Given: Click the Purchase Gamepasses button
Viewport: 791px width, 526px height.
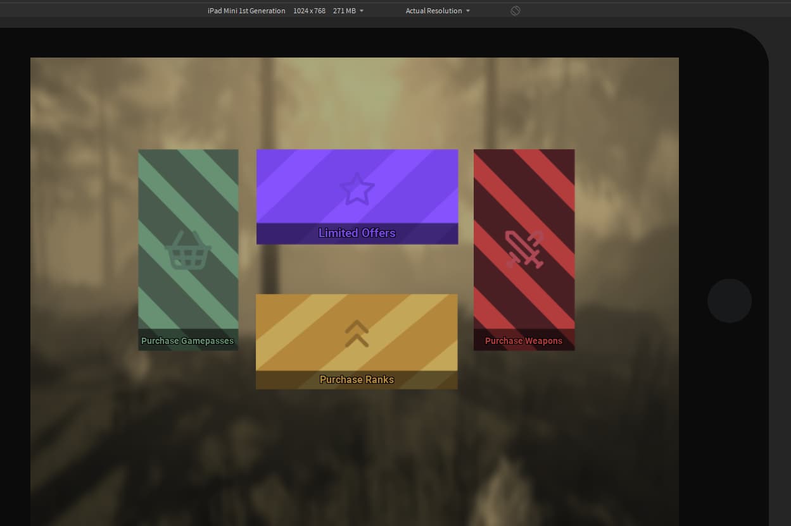Looking at the screenshot, I should (x=187, y=341).
